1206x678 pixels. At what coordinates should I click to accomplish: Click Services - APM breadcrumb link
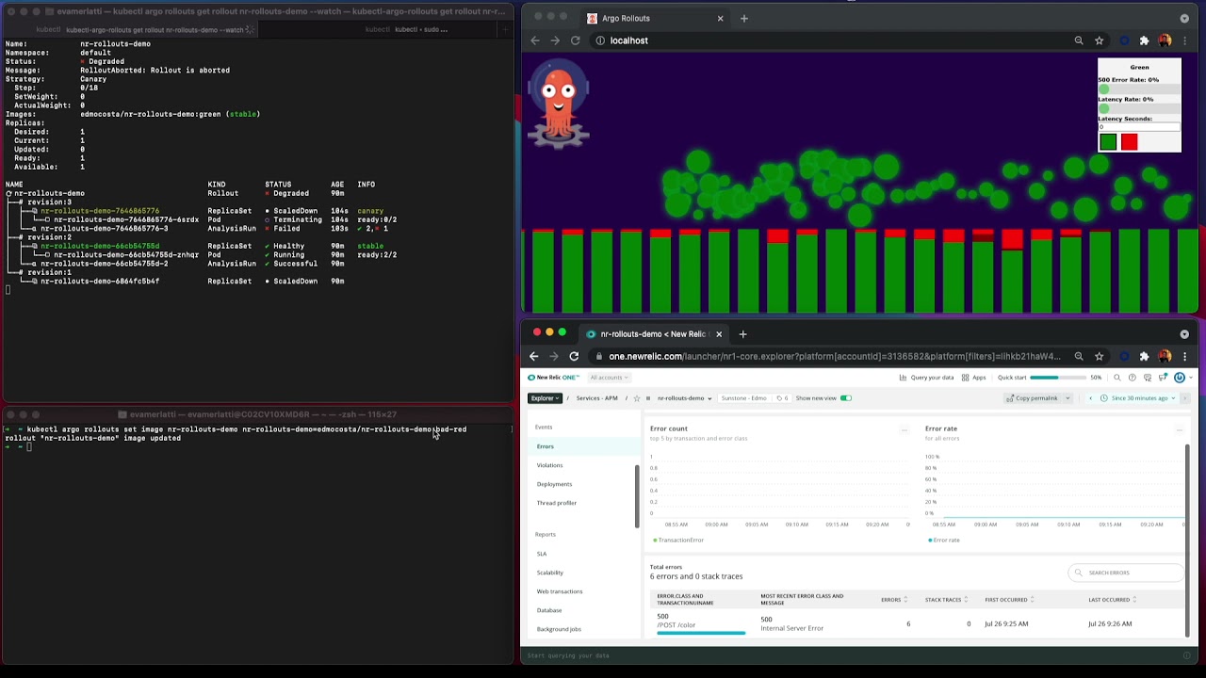pos(596,398)
